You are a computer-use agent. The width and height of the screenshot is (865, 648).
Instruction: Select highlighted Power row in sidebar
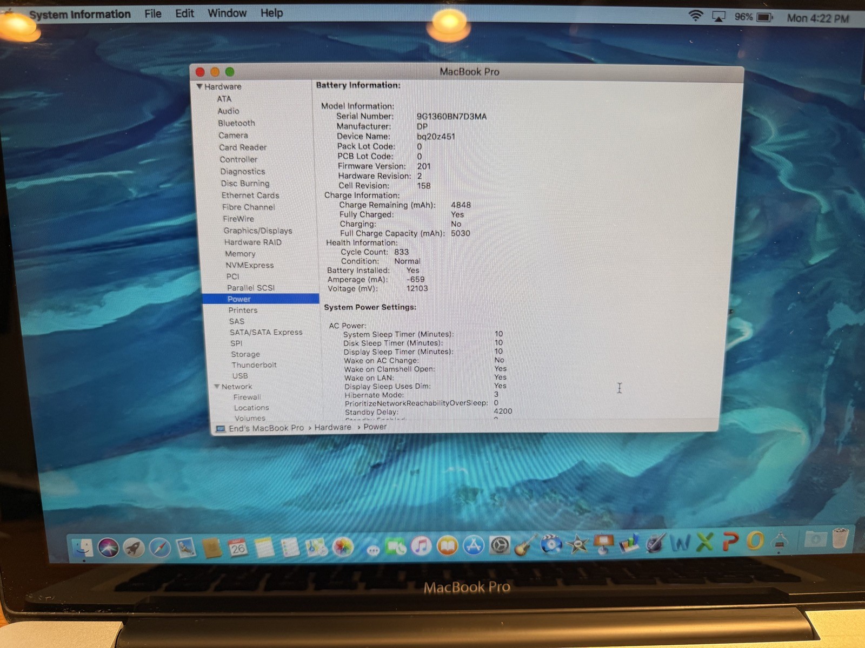pyautogui.click(x=261, y=299)
